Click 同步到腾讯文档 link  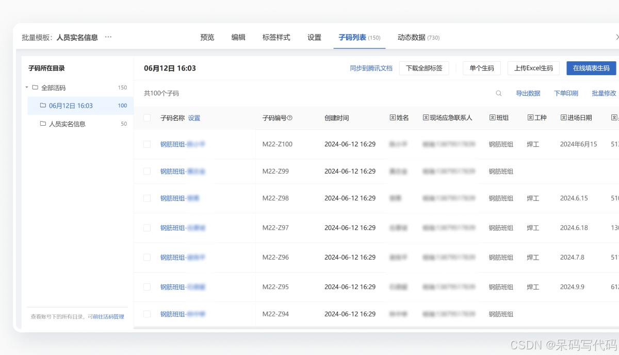tap(371, 68)
